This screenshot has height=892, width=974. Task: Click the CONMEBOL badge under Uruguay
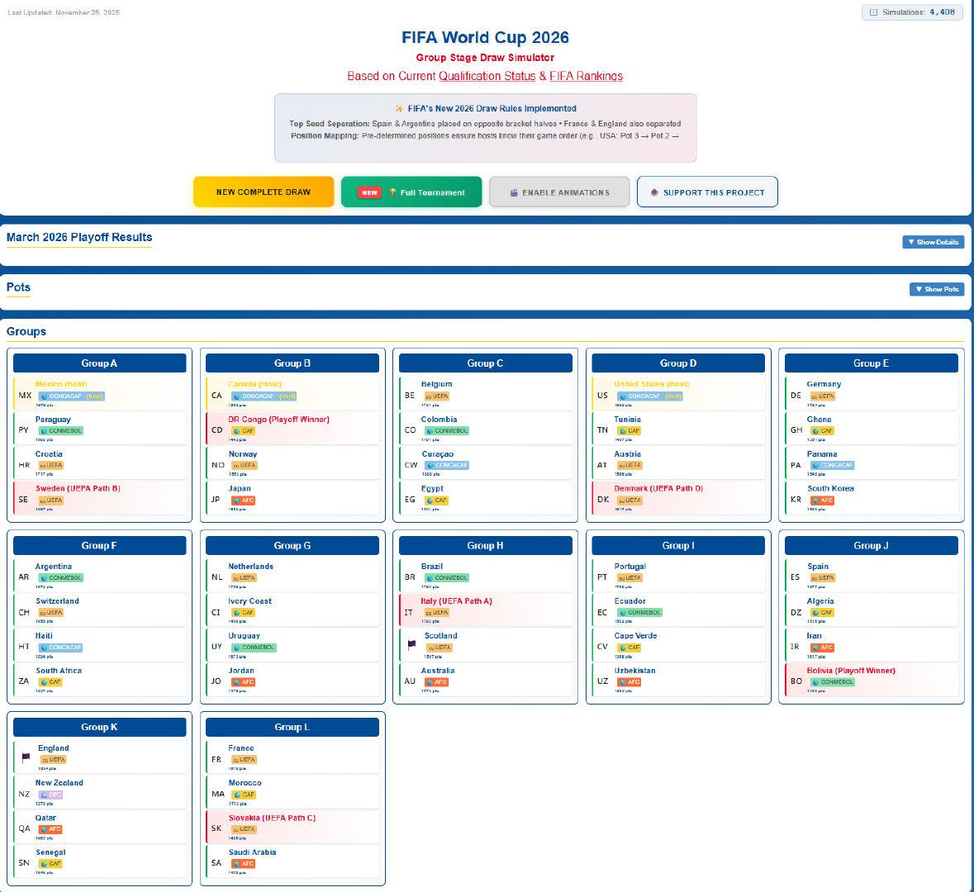coord(254,648)
